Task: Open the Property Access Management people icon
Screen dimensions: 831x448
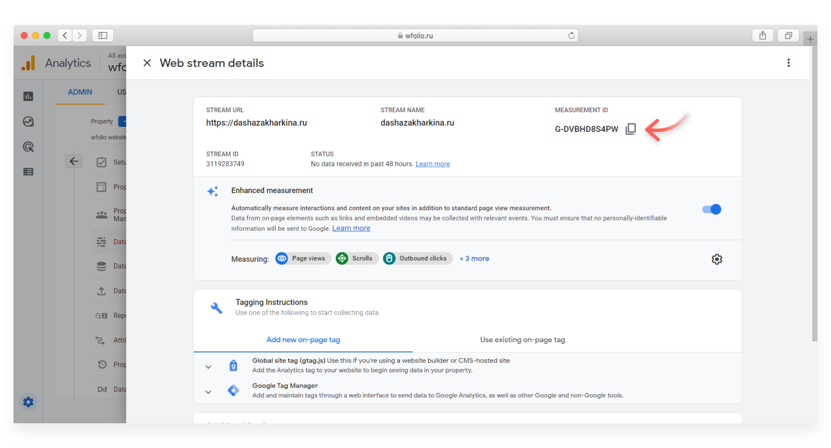Action: pos(102,214)
